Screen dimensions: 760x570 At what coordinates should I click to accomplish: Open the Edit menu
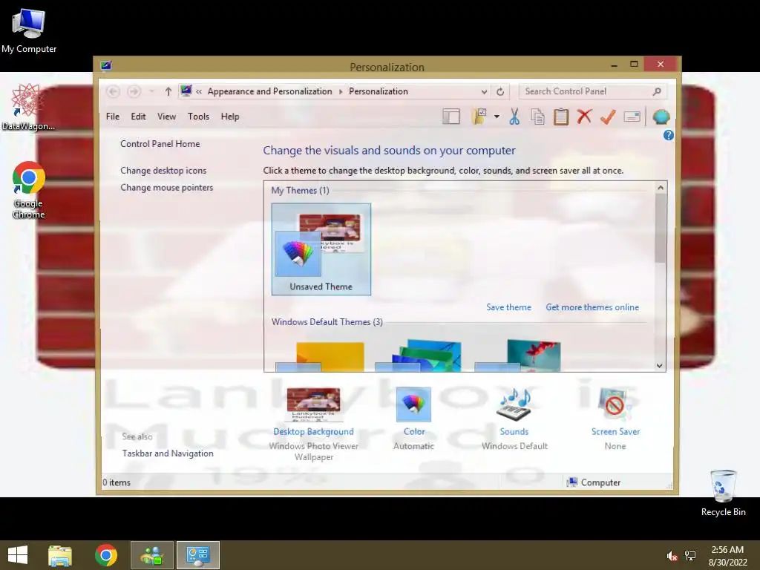[x=138, y=117]
